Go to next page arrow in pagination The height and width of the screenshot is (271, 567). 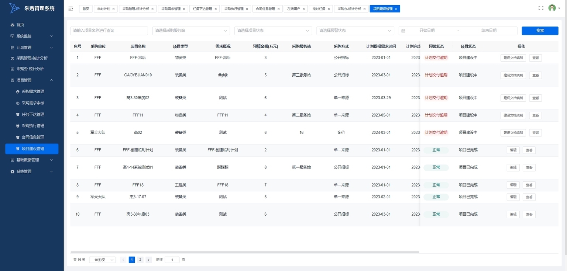[149, 260]
